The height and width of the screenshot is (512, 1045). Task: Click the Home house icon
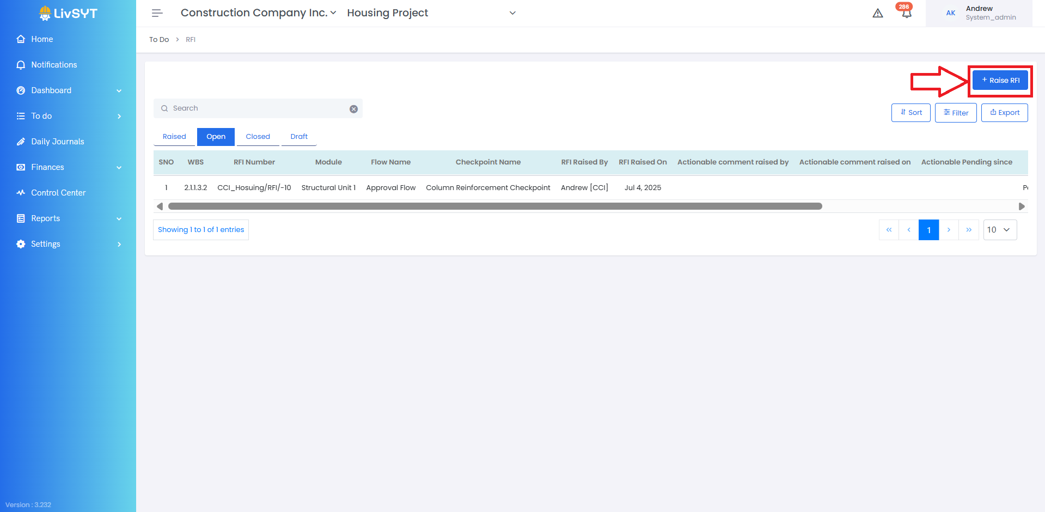pyautogui.click(x=21, y=39)
